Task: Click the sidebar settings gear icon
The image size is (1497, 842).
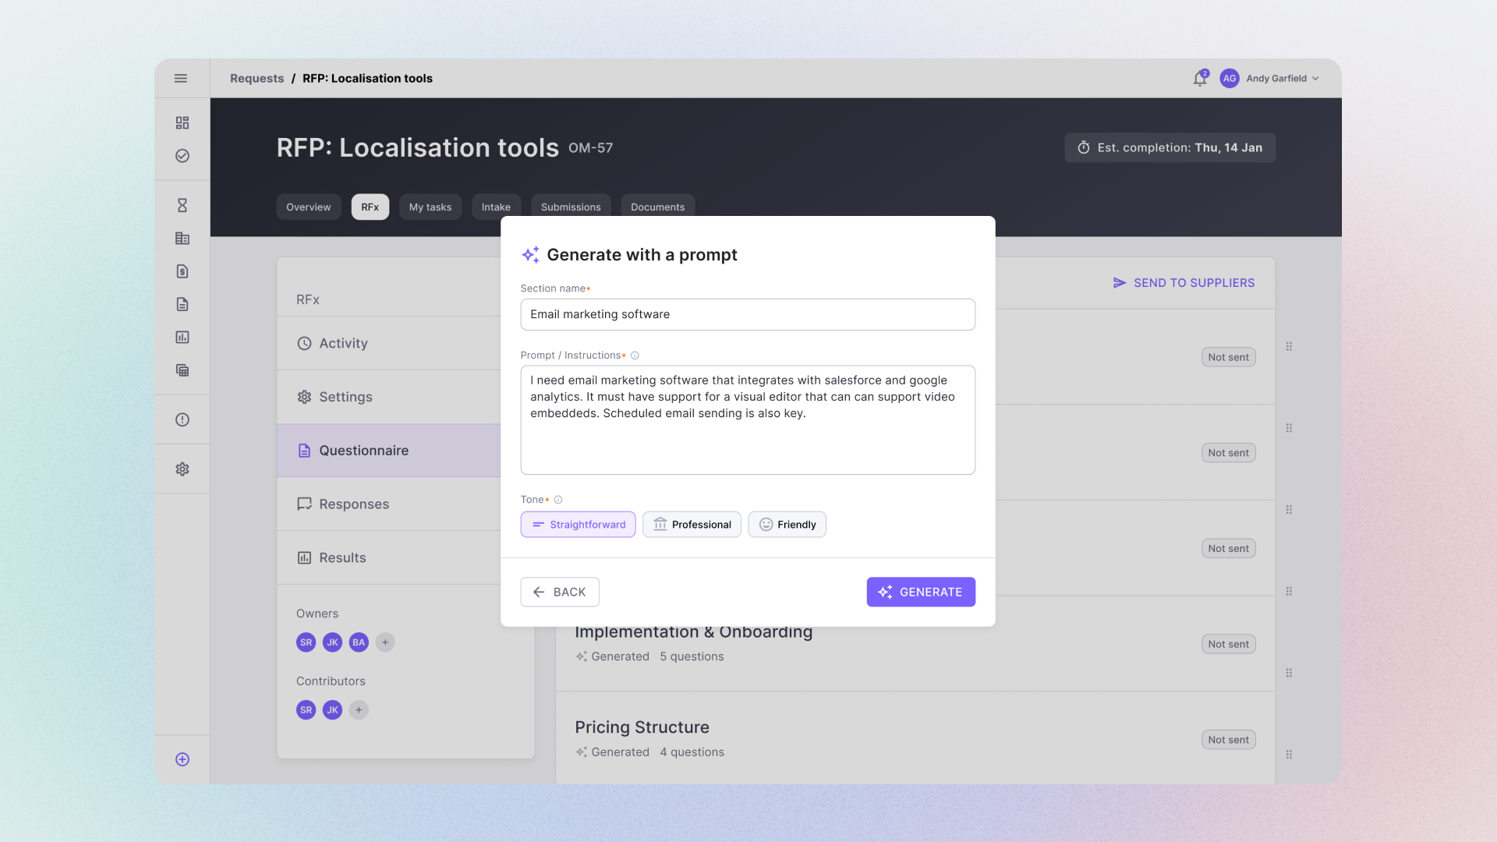Action: [x=182, y=469]
